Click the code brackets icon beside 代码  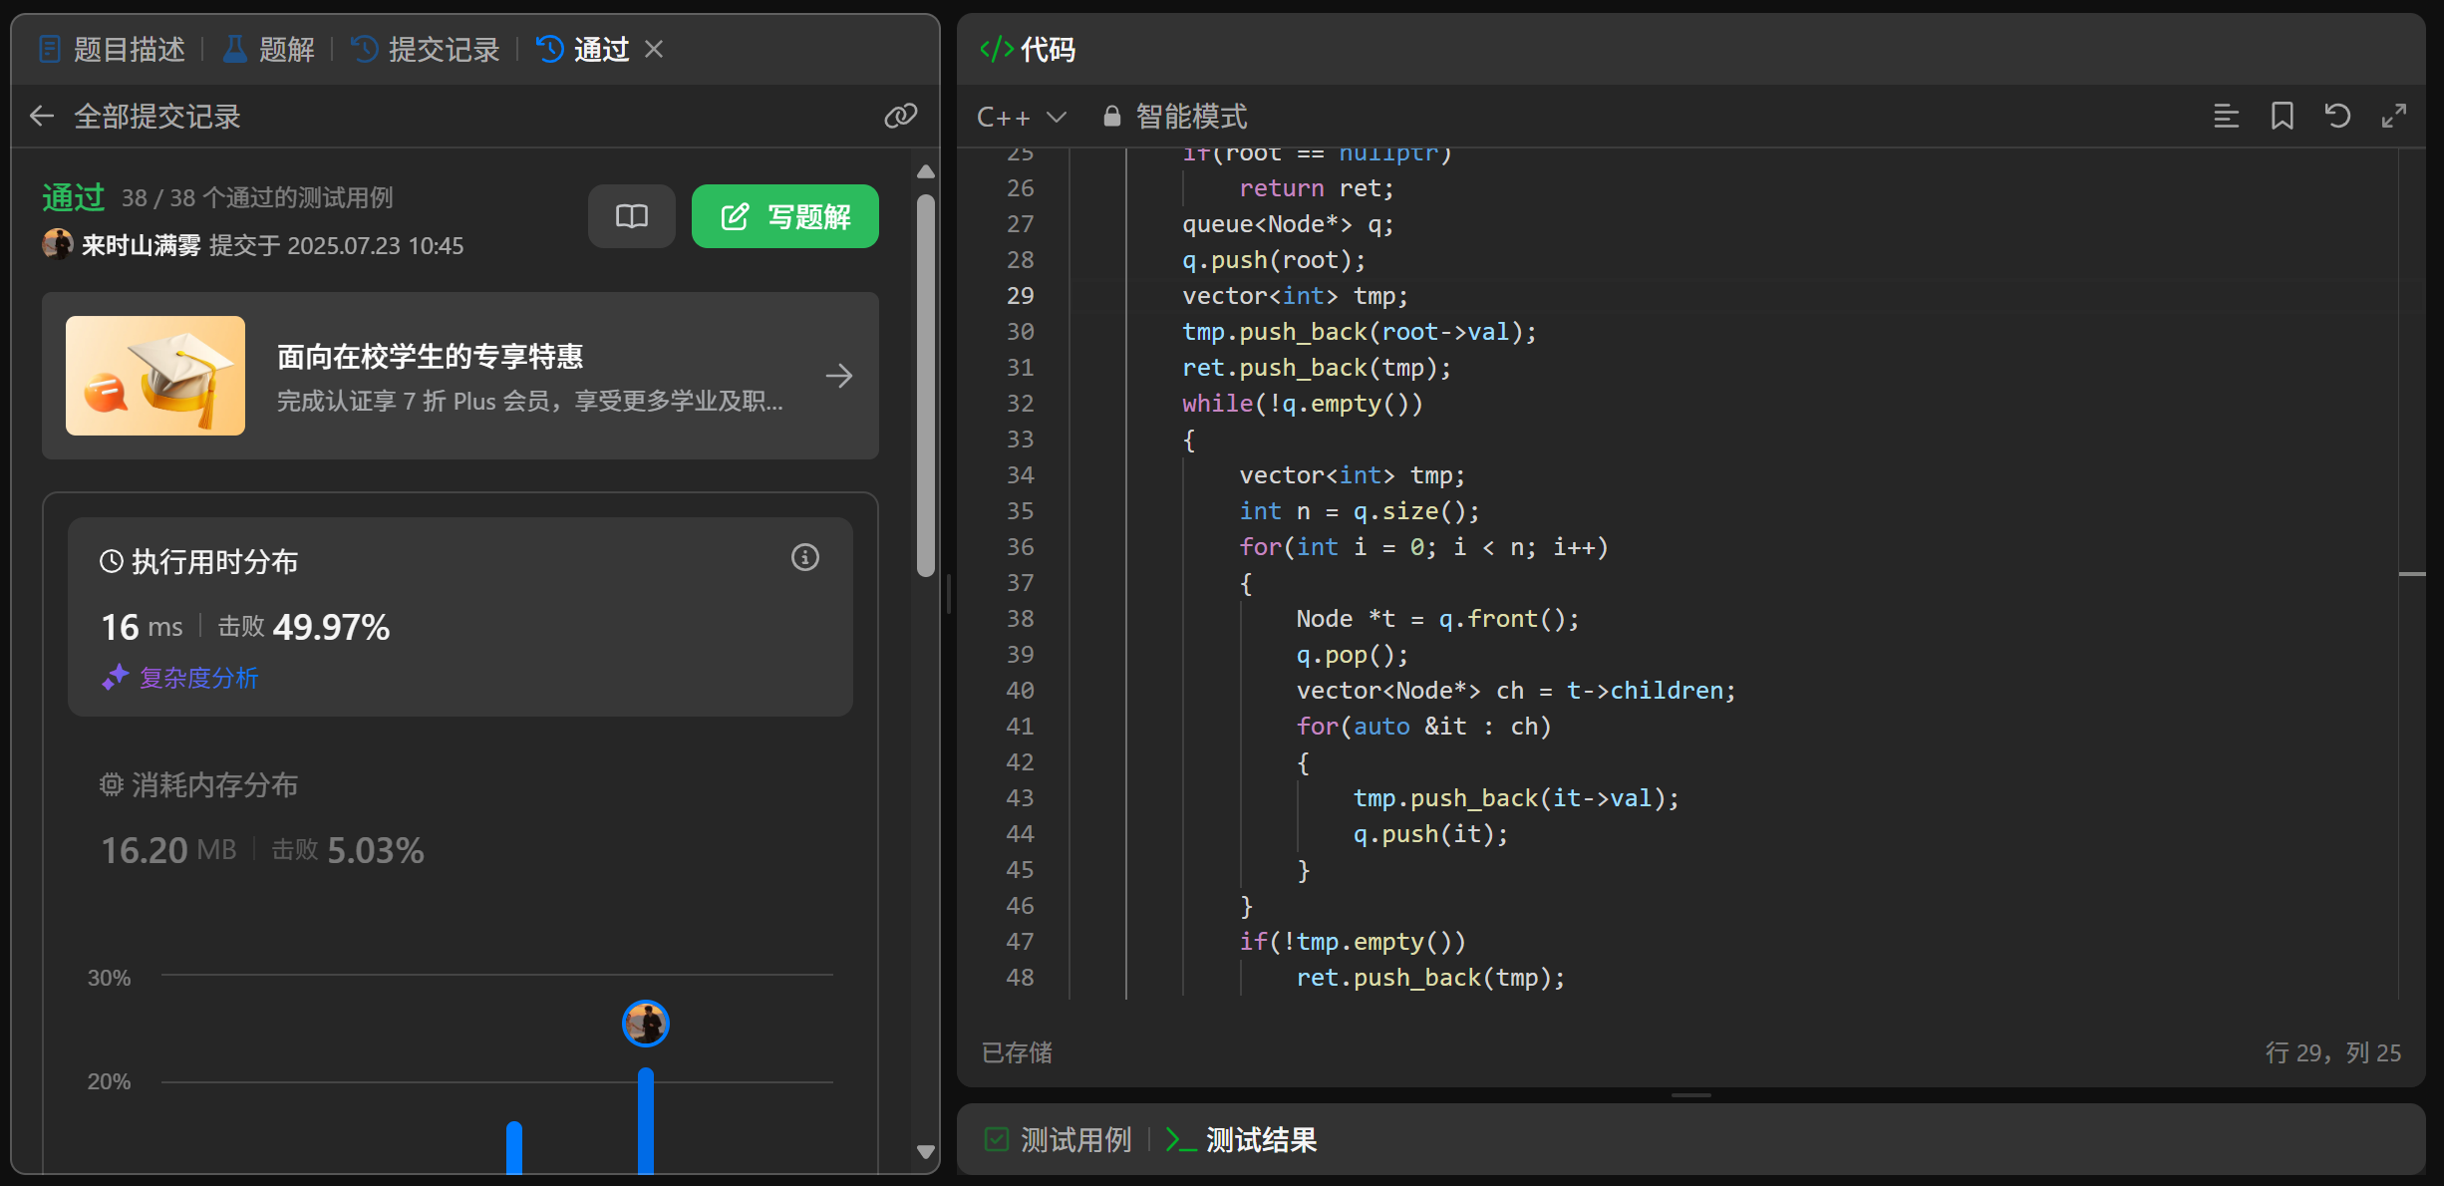pos(996,49)
